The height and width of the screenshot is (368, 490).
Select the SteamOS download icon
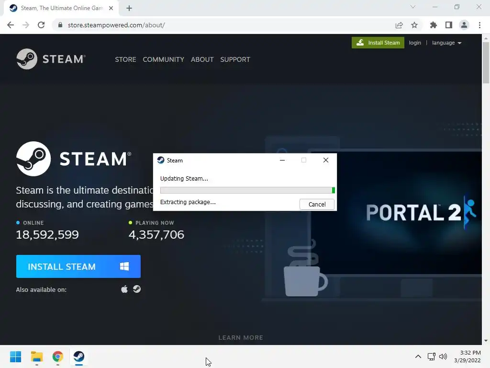(x=137, y=289)
